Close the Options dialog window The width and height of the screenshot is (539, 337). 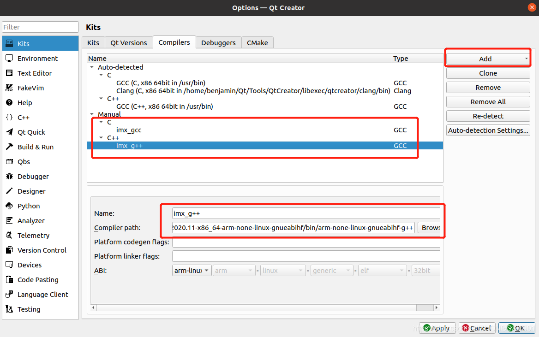(x=532, y=7)
